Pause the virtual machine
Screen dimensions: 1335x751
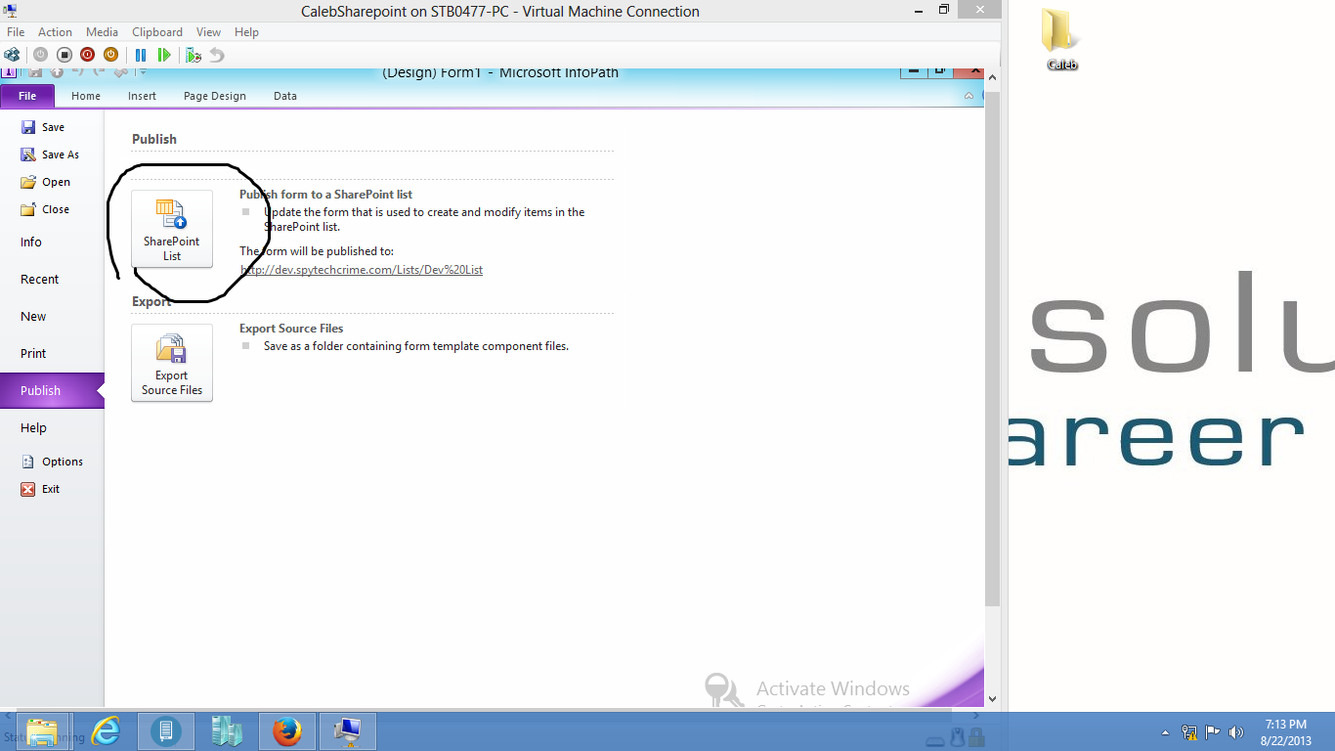[141, 55]
